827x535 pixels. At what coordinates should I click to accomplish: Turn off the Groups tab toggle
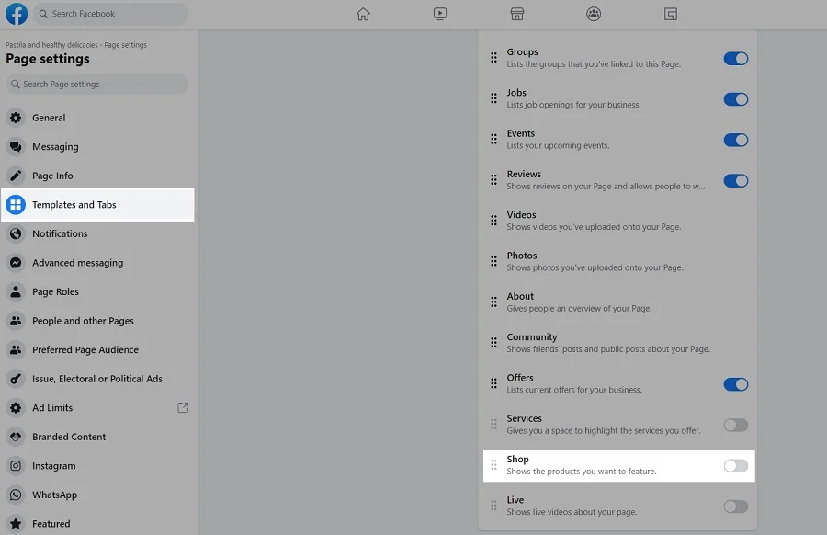click(735, 59)
